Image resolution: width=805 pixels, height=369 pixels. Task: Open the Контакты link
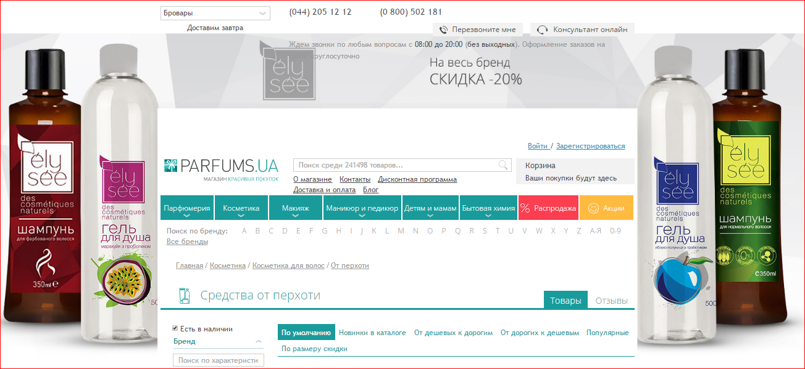[355, 179]
